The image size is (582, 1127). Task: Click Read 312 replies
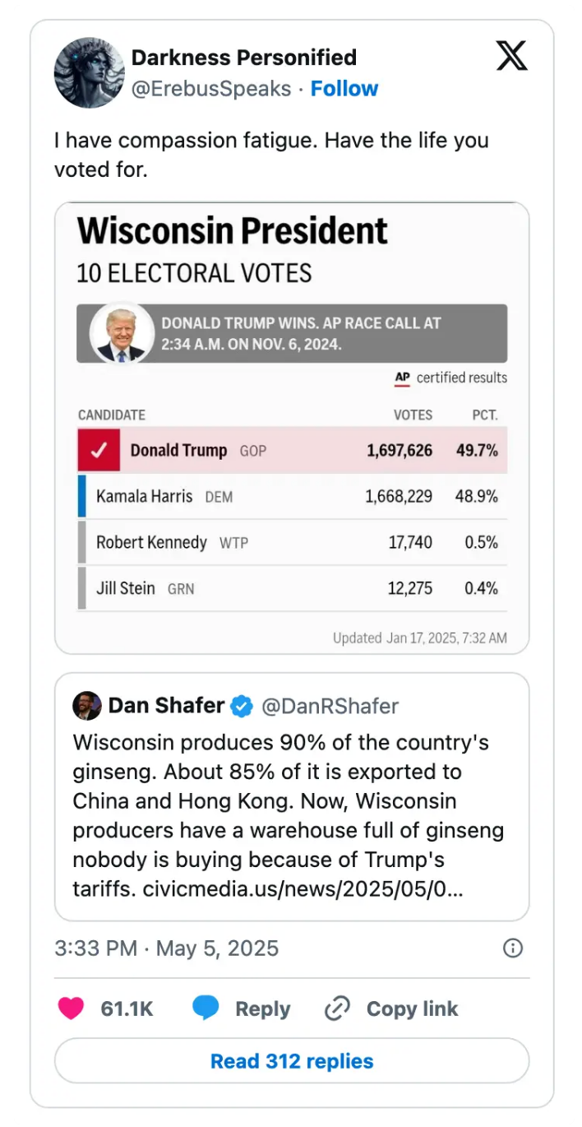[x=291, y=1060]
